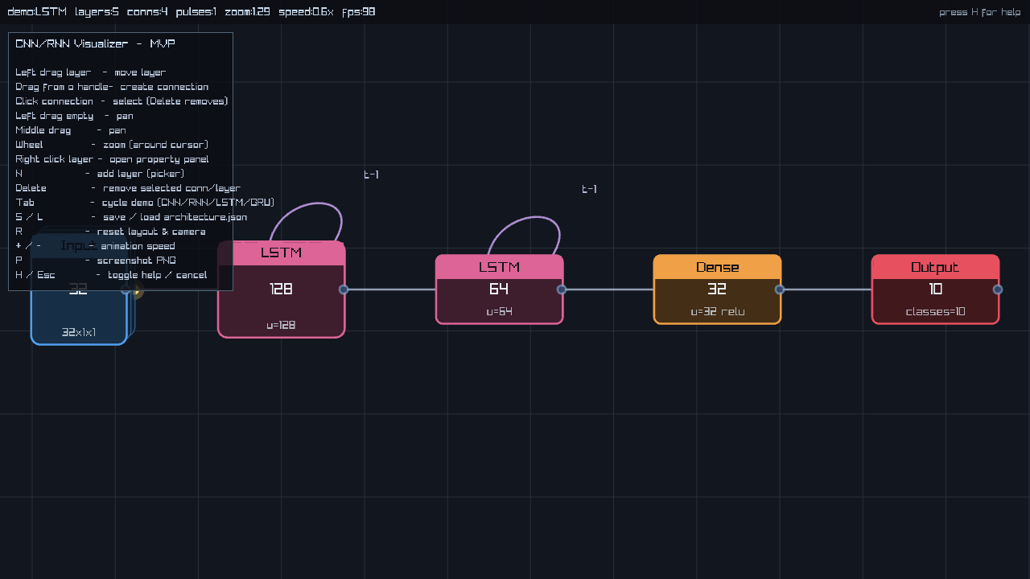The width and height of the screenshot is (1030, 579).
Task: Click the 'Wheel - zoom (around cursor)' help line
Action: [112, 145]
